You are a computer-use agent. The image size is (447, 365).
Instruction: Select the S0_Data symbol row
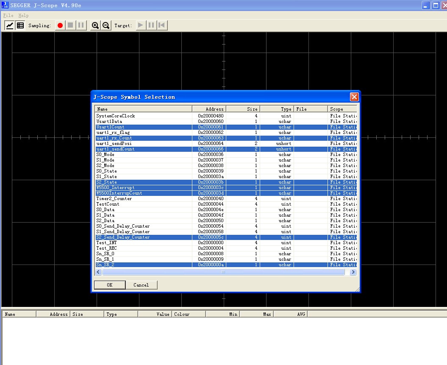click(226, 209)
